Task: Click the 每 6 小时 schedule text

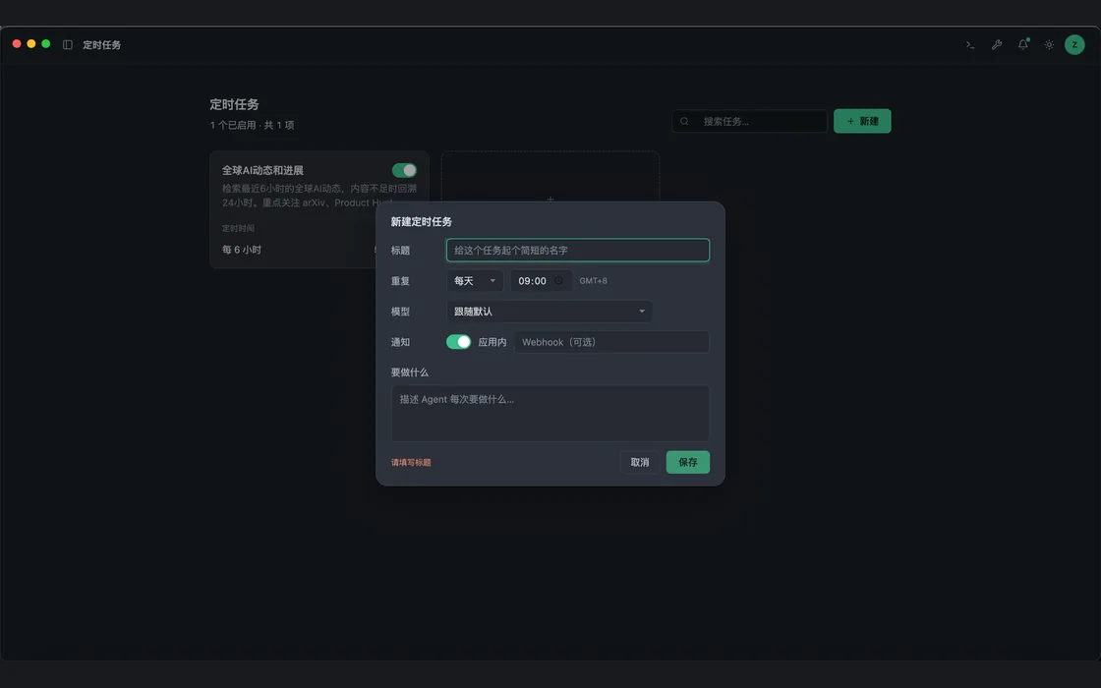Action: tap(242, 250)
